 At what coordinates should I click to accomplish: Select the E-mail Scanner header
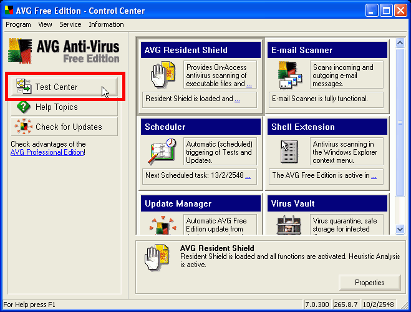[x=327, y=50]
